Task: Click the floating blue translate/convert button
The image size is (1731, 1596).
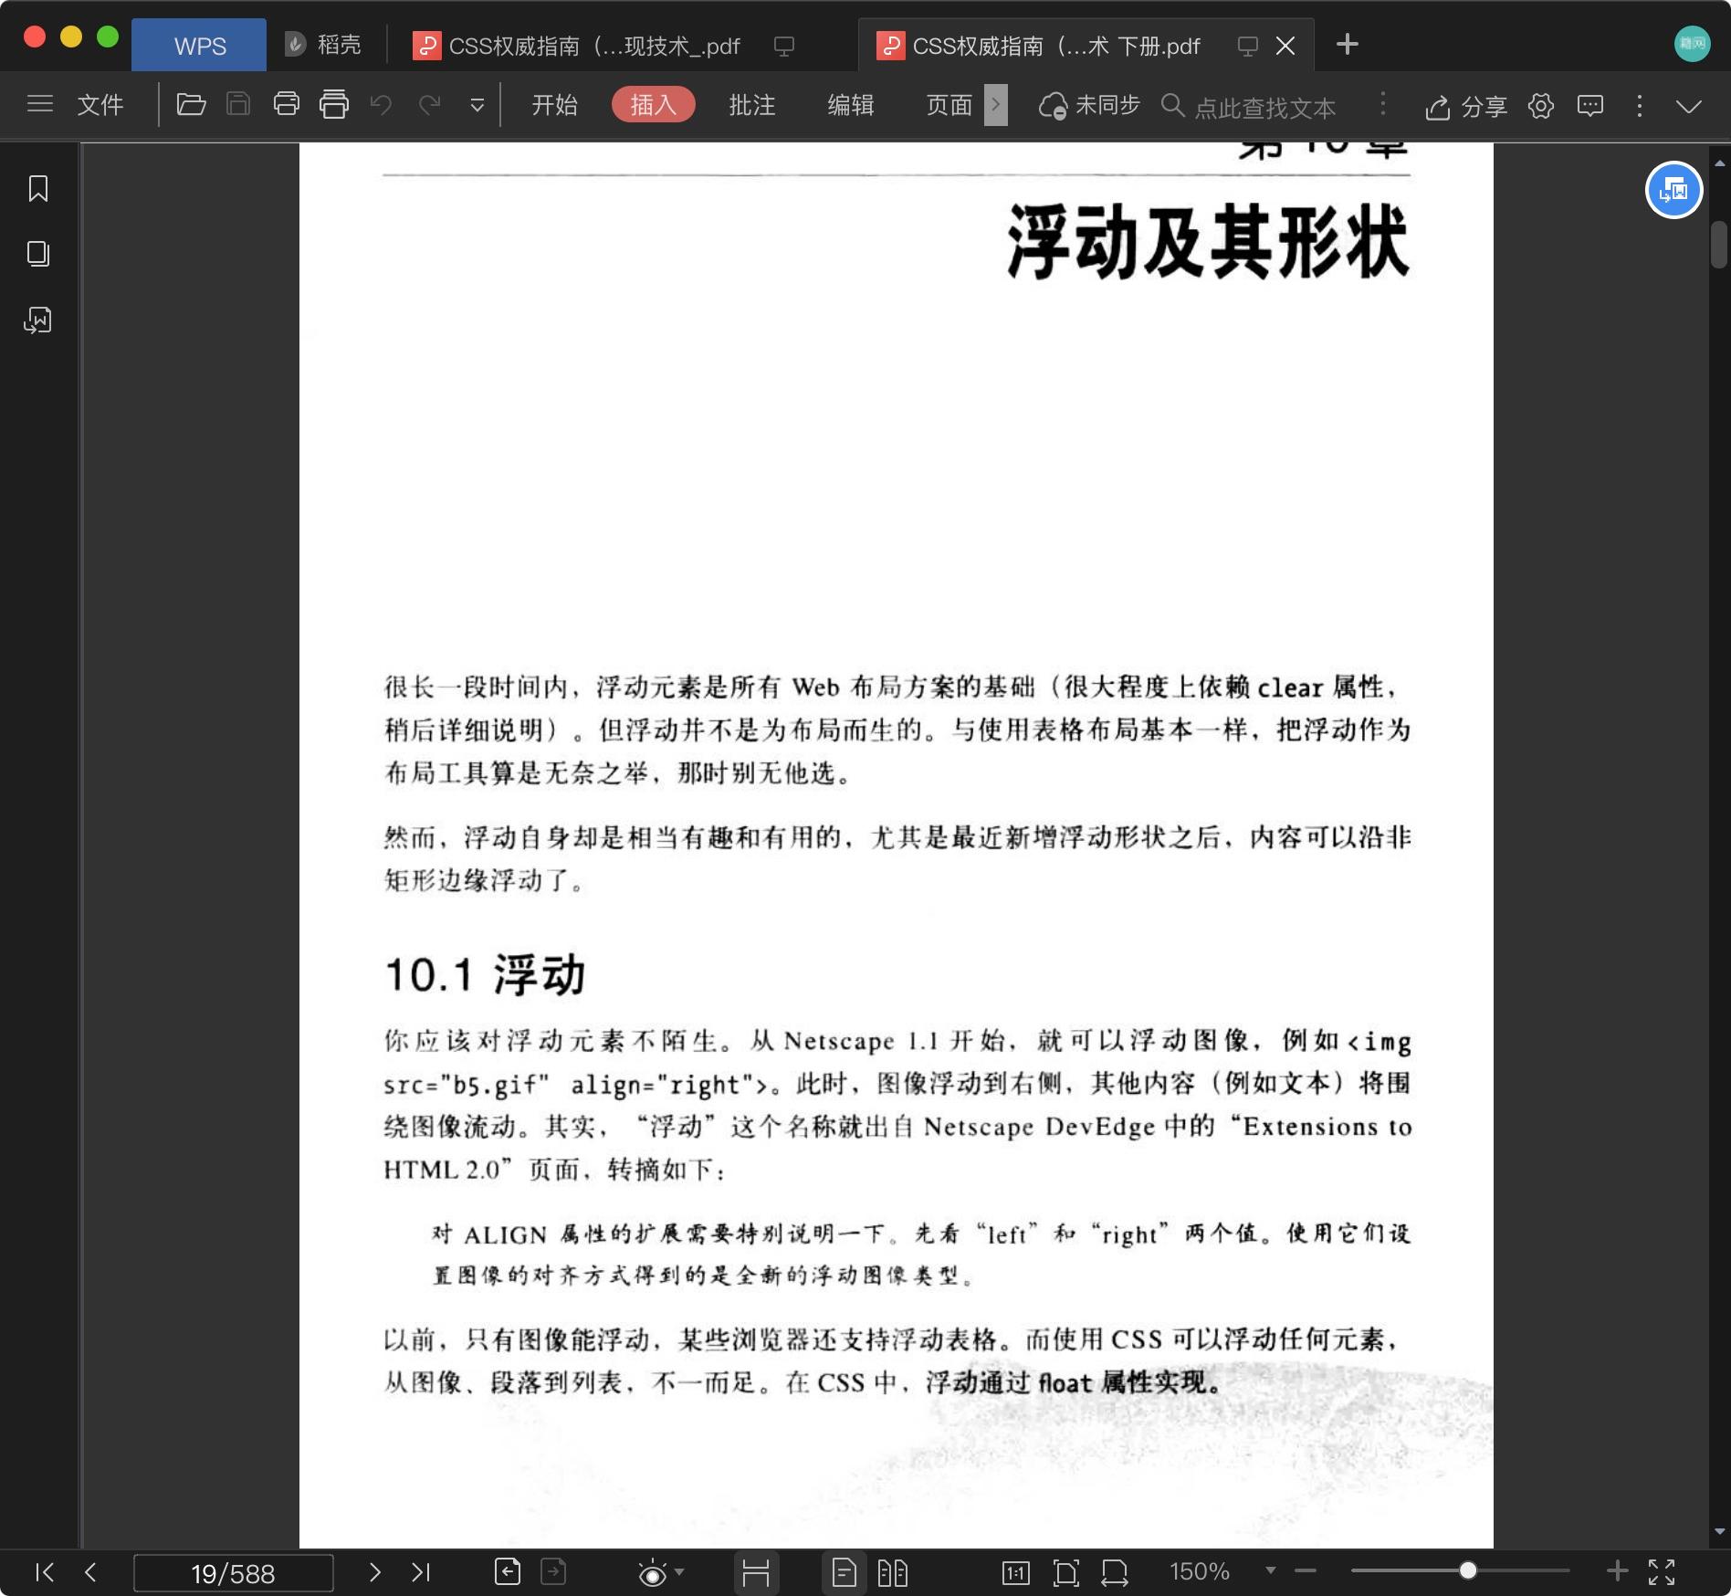Action: tap(1673, 190)
